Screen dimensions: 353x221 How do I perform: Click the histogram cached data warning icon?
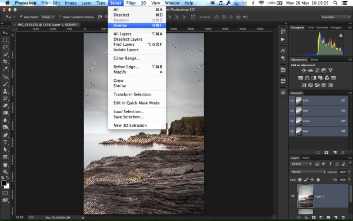(341, 35)
